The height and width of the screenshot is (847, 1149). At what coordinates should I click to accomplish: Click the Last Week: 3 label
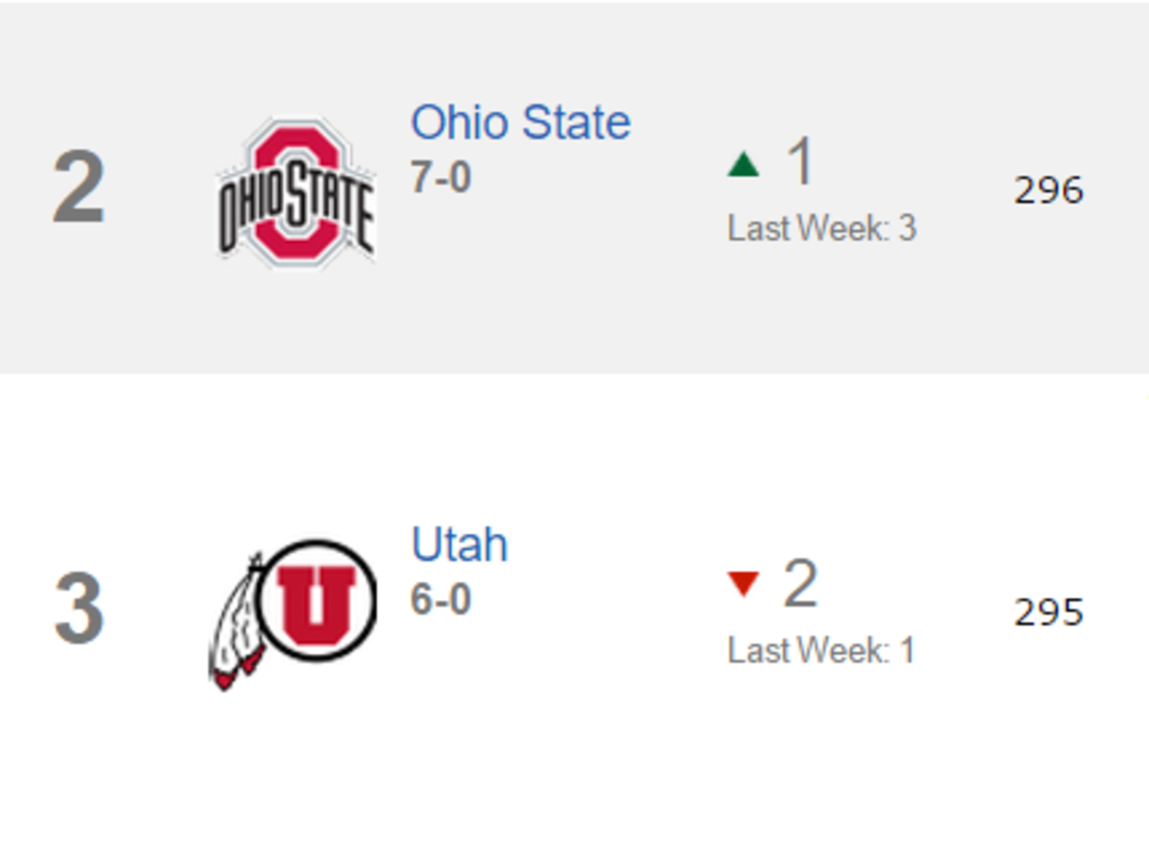(822, 228)
